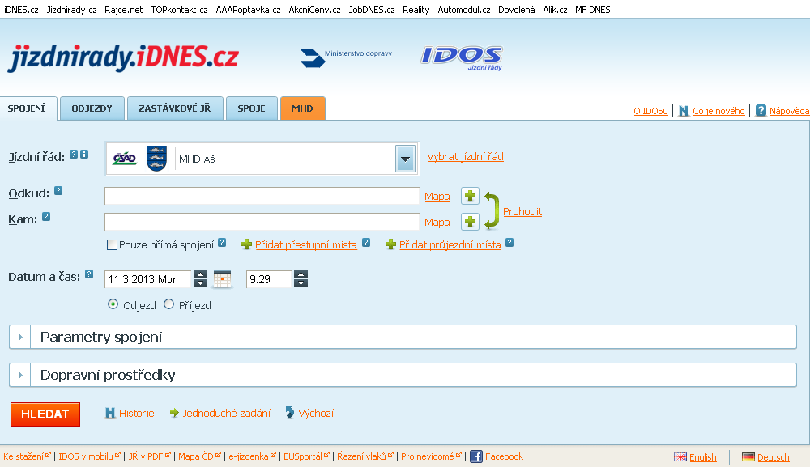
Task: Click the H history icon
Action: point(110,413)
